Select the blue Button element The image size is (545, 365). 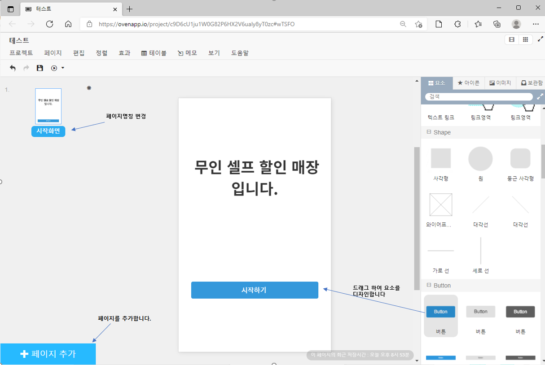coord(441,316)
